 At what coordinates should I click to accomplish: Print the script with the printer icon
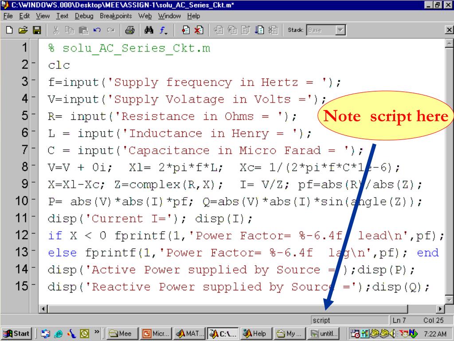tap(130, 30)
